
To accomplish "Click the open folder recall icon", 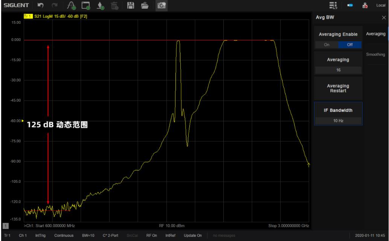I will pyautogui.click(x=144, y=6).
